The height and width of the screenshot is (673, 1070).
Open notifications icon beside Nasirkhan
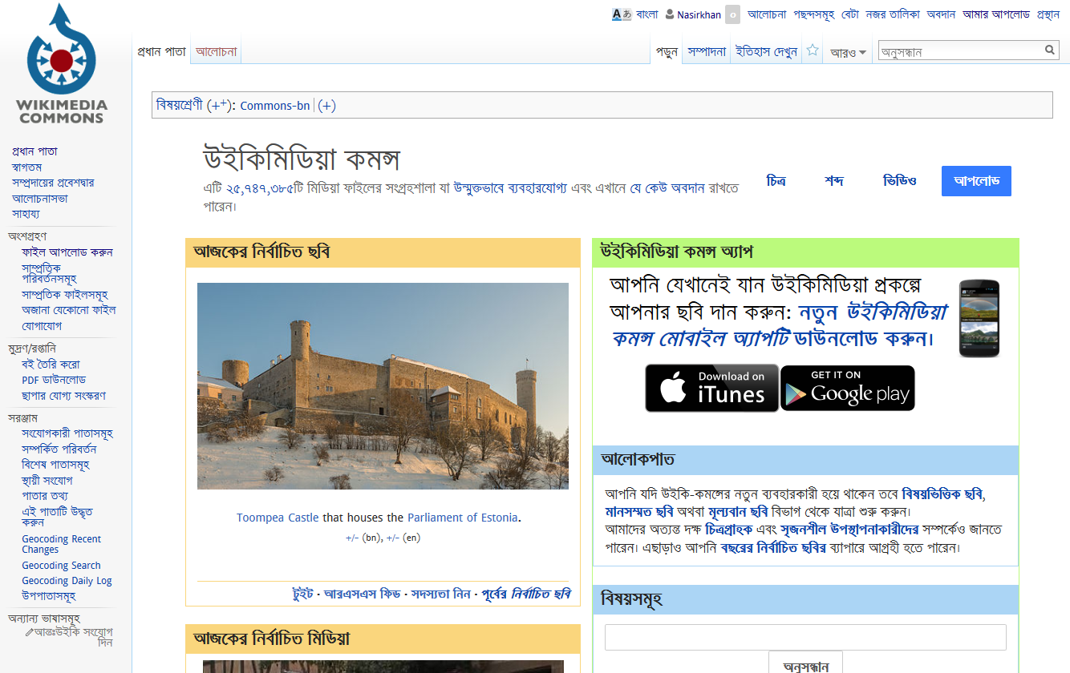(732, 14)
